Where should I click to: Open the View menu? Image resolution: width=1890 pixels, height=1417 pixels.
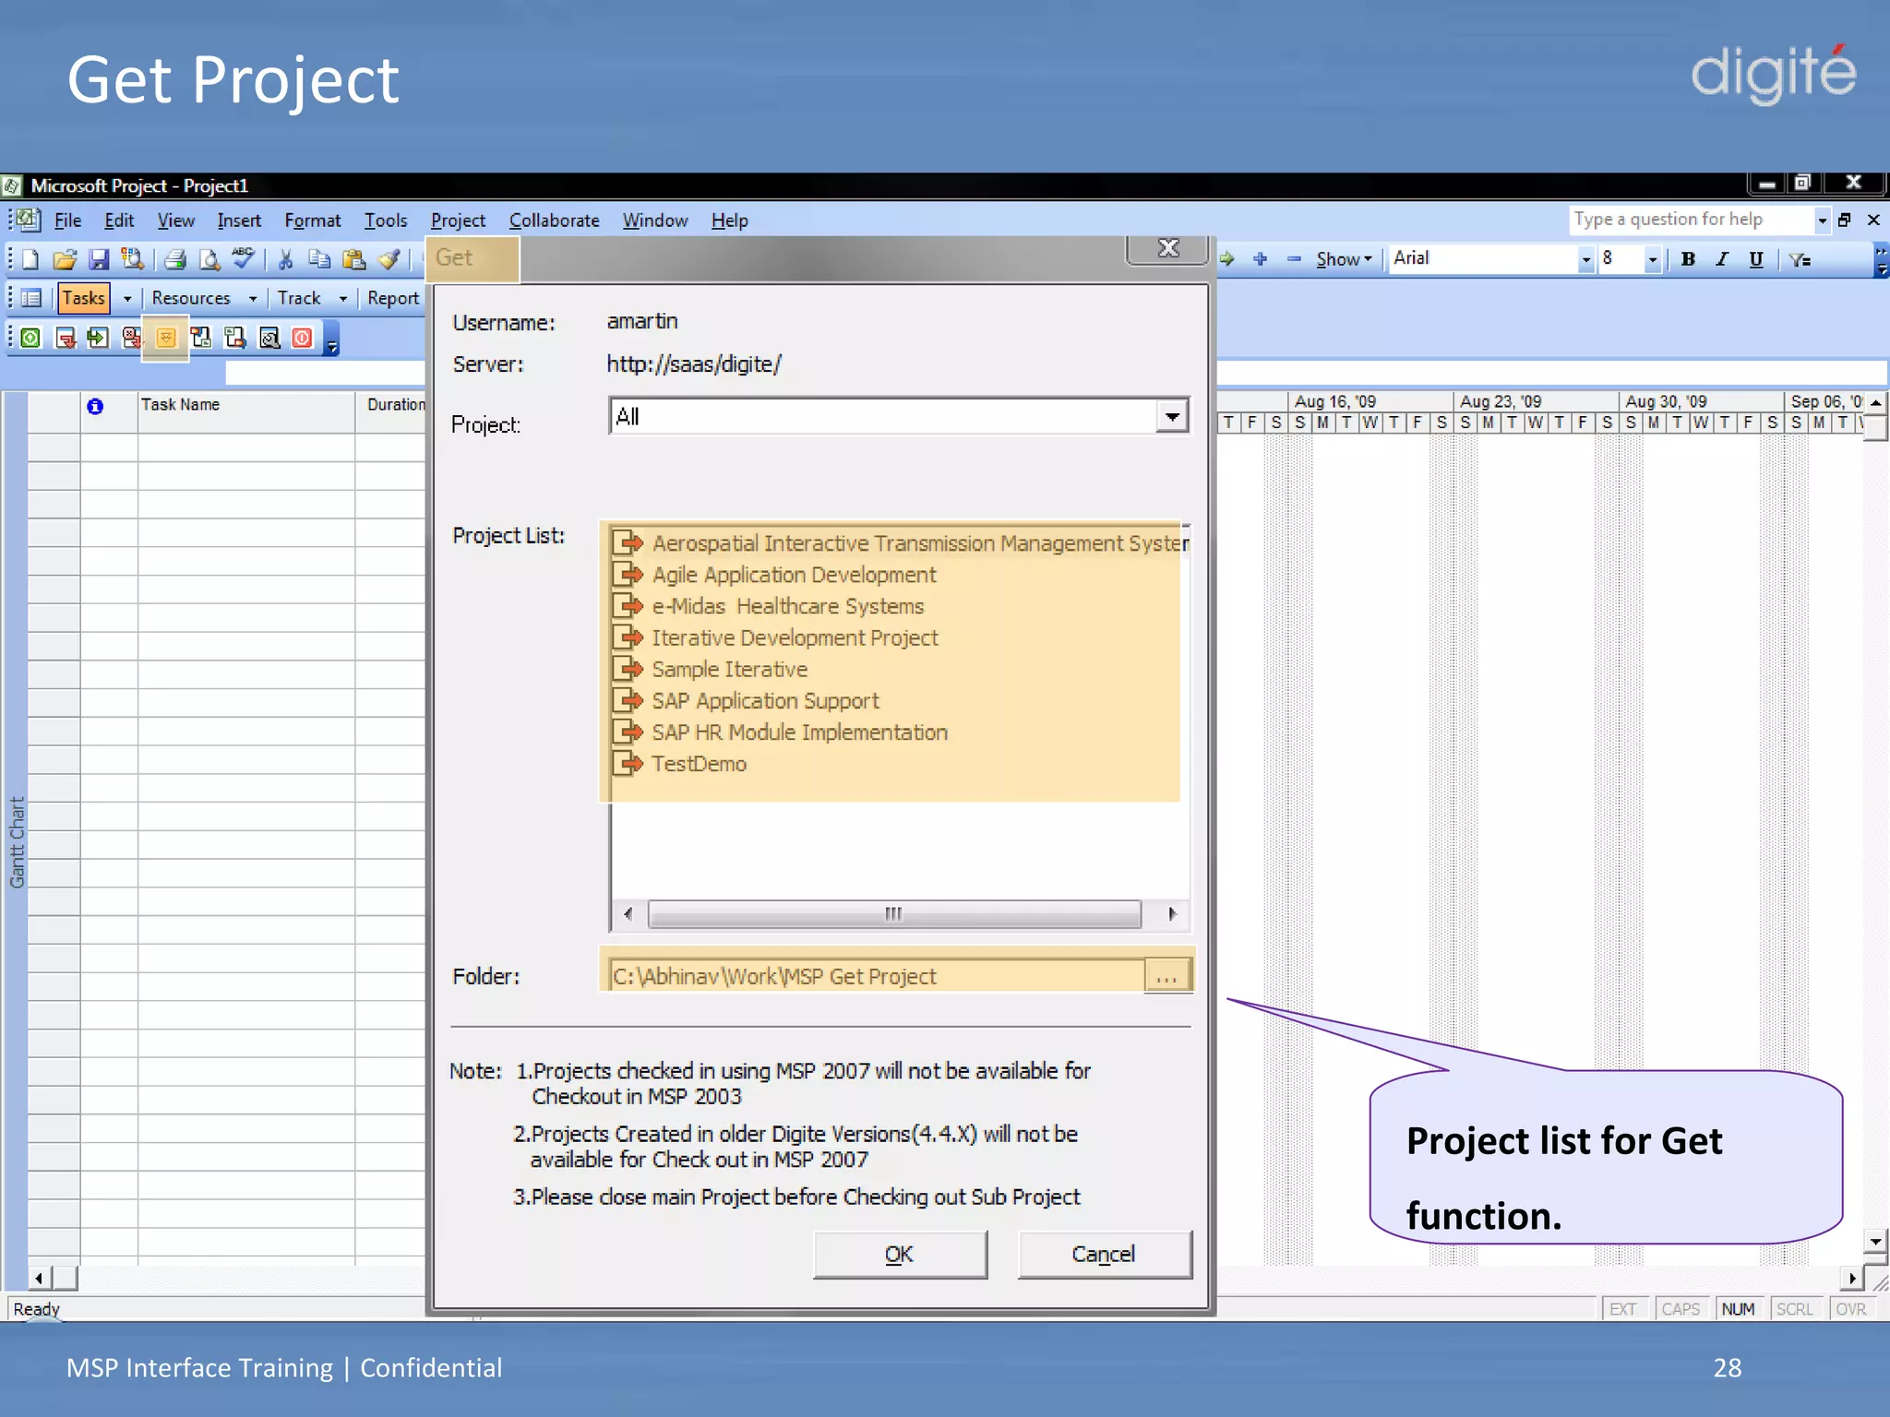pyautogui.click(x=175, y=220)
